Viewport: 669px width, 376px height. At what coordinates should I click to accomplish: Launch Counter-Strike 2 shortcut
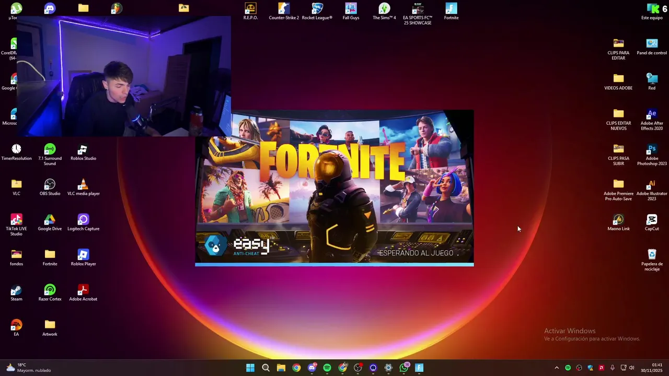284,11
